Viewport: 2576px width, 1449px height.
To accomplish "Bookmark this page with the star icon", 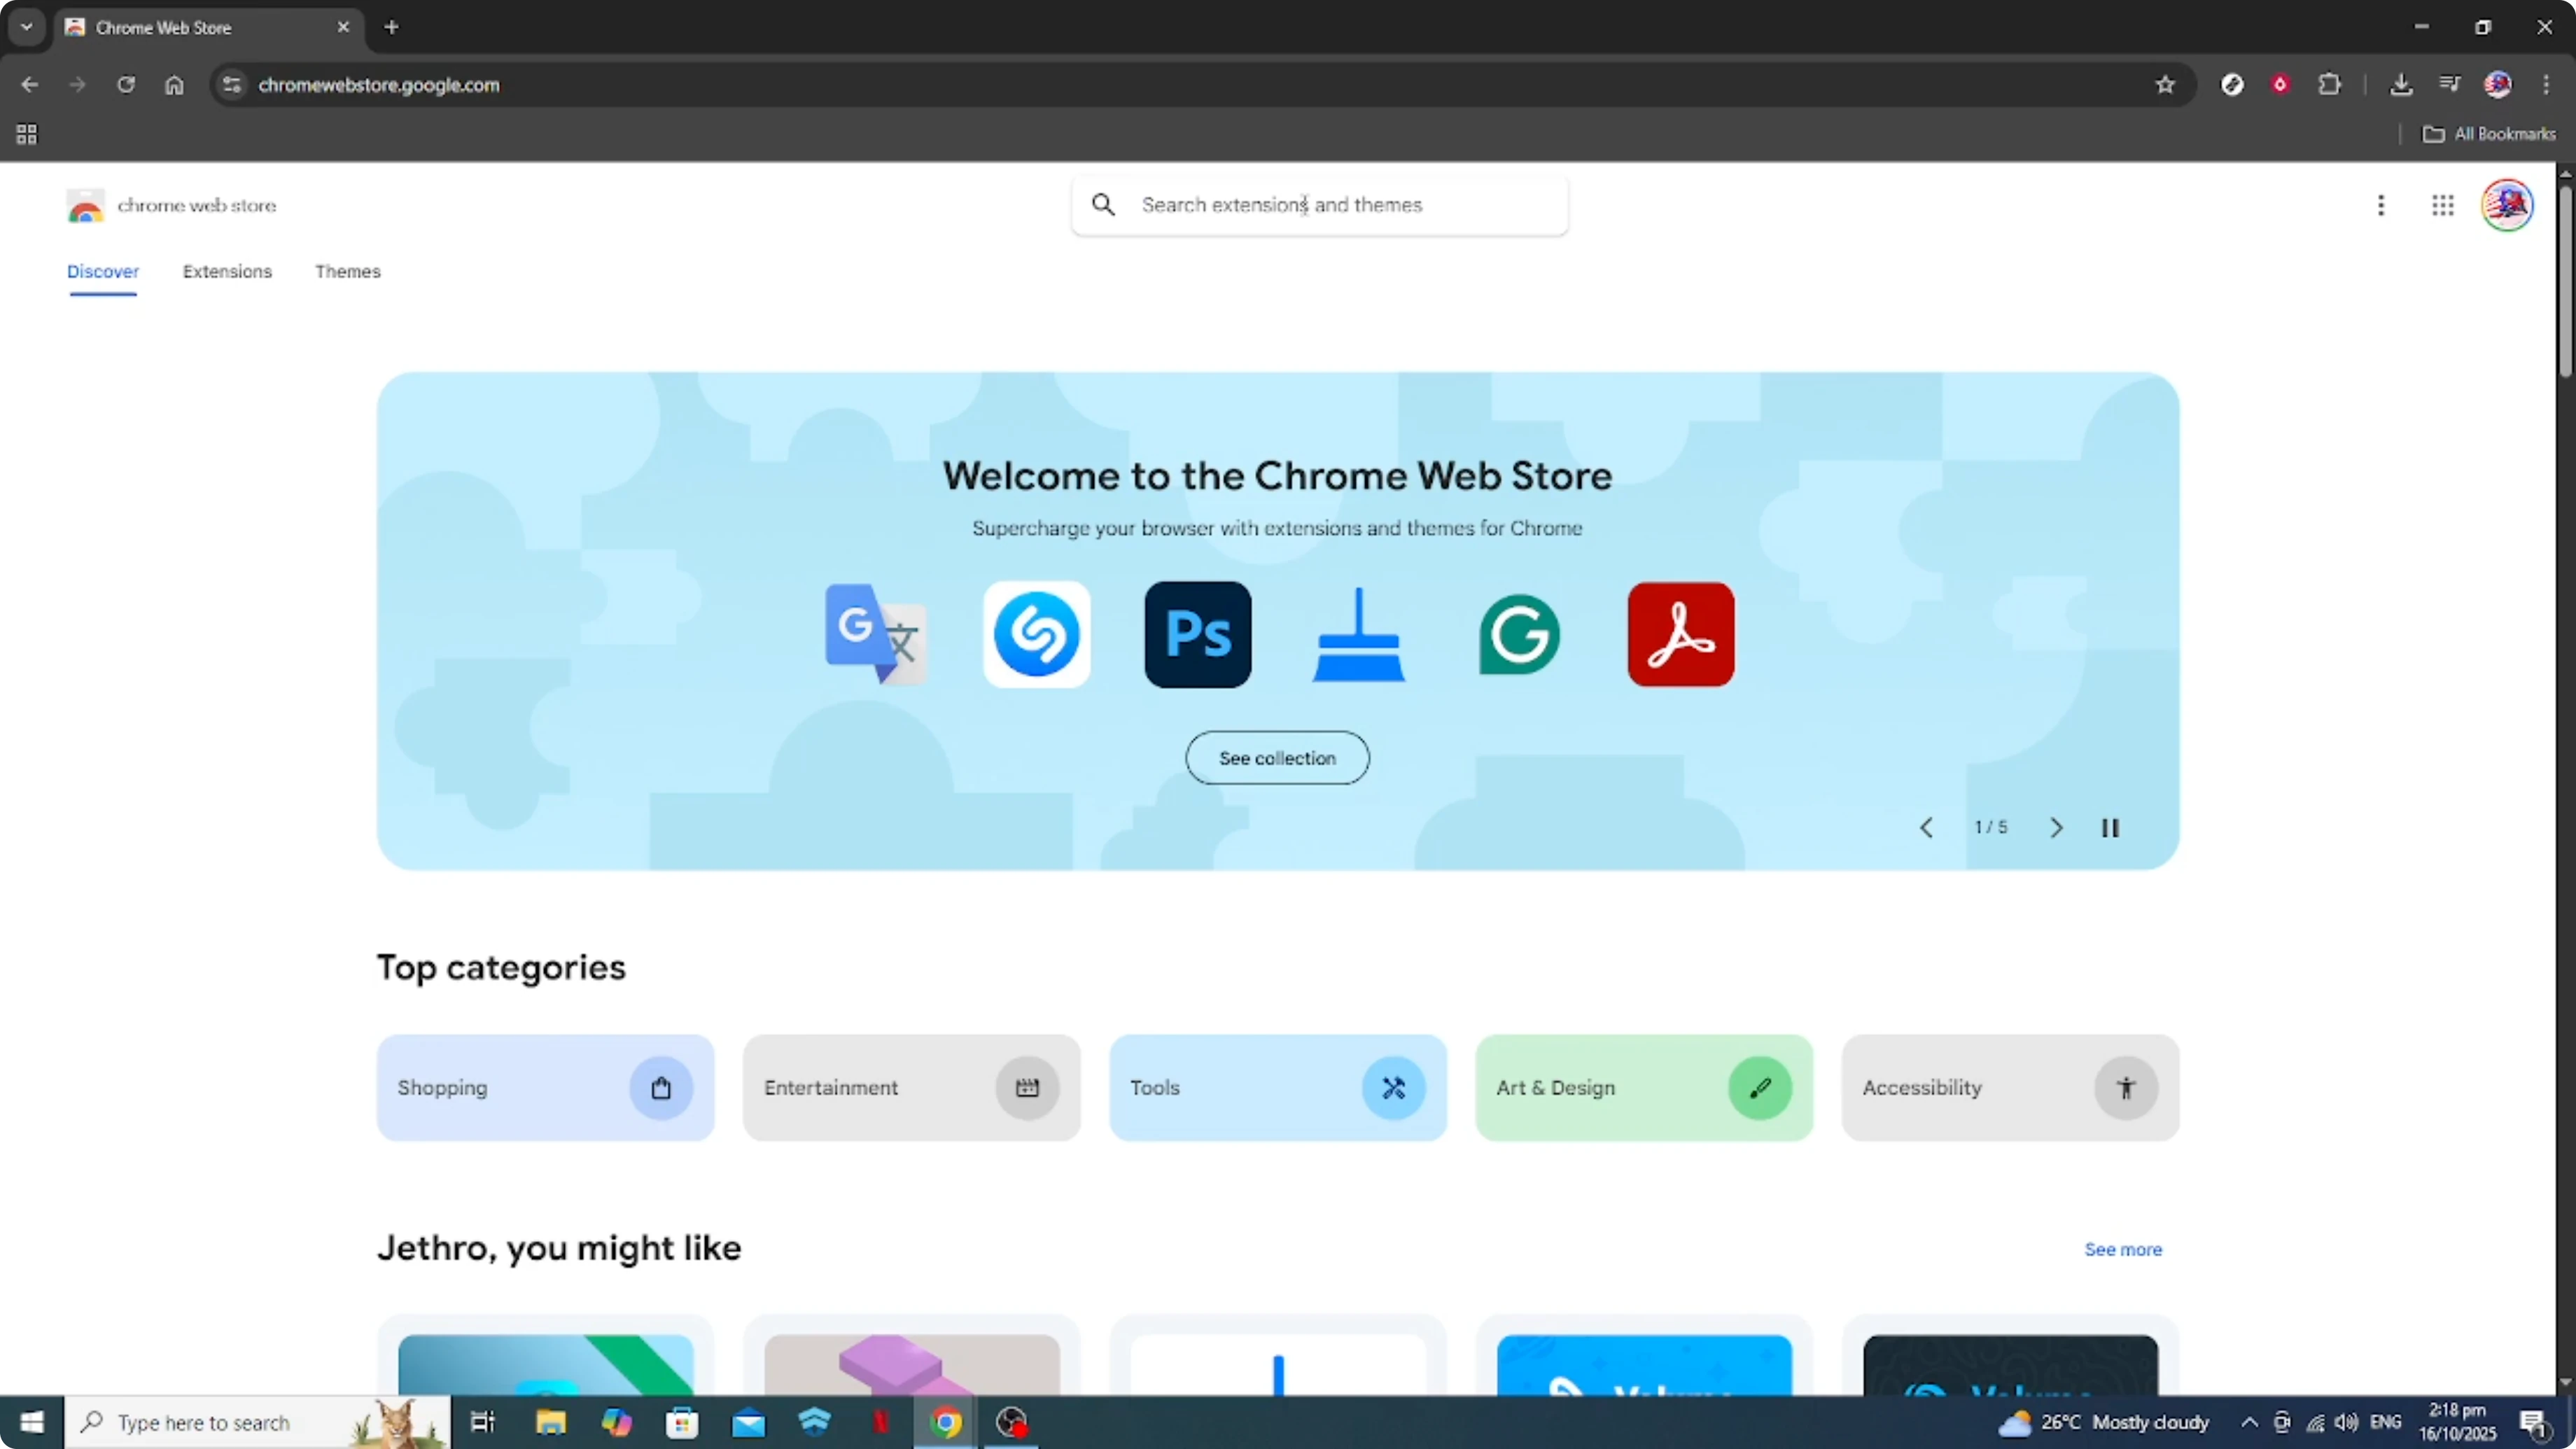I will click(2164, 85).
